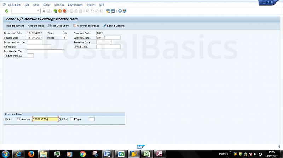
Task: Open Editing Options
Action: (114, 26)
